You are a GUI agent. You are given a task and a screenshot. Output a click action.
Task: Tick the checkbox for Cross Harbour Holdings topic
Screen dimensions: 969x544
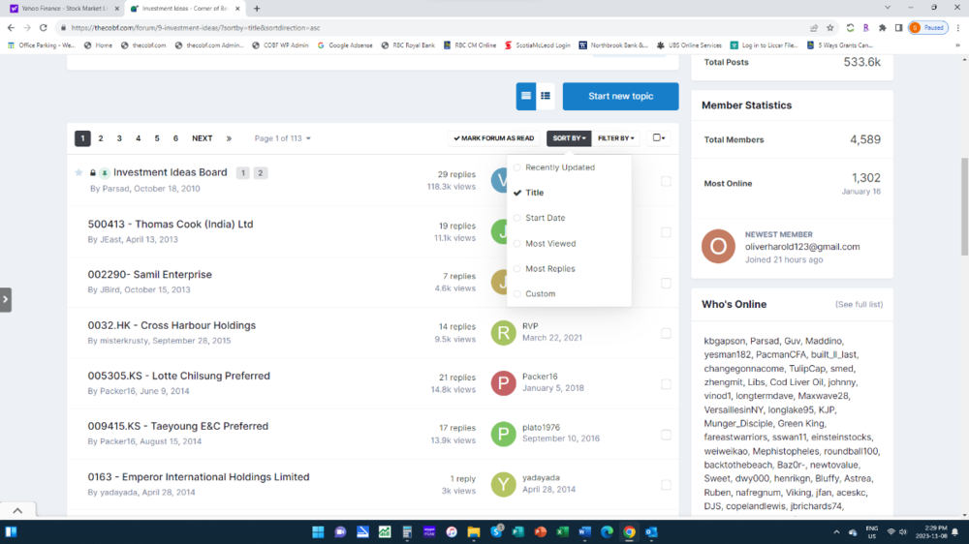[666, 333]
